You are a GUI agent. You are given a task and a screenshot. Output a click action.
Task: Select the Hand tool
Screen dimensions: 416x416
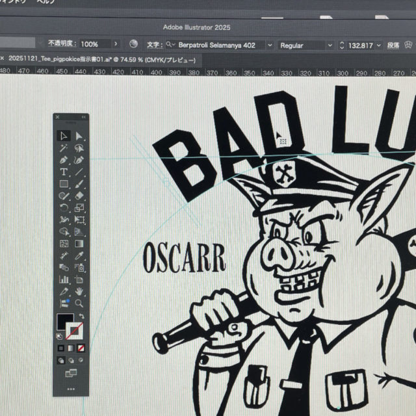coord(79,291)
